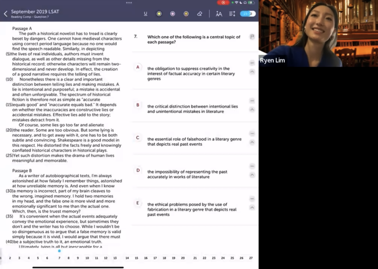Toggle the timer display in toolbar
378x269 pixels.
(248, 14)
